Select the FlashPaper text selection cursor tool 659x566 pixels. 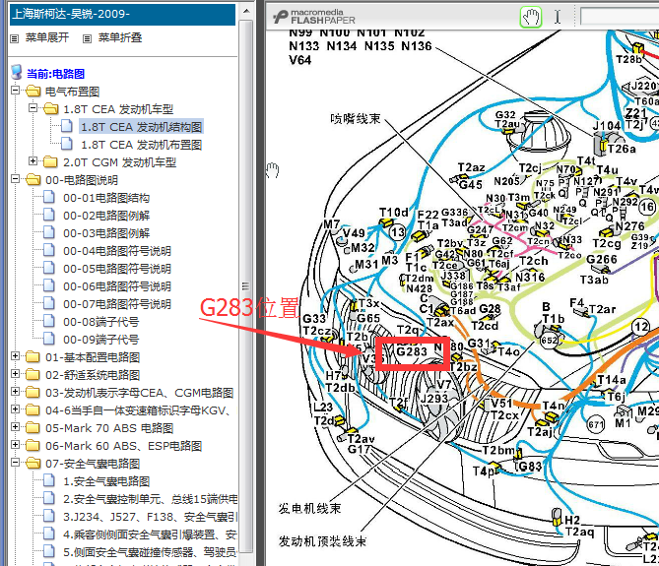point(558,17)
